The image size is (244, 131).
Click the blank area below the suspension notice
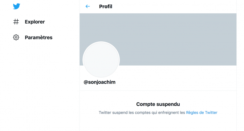[x=158, y=123]
